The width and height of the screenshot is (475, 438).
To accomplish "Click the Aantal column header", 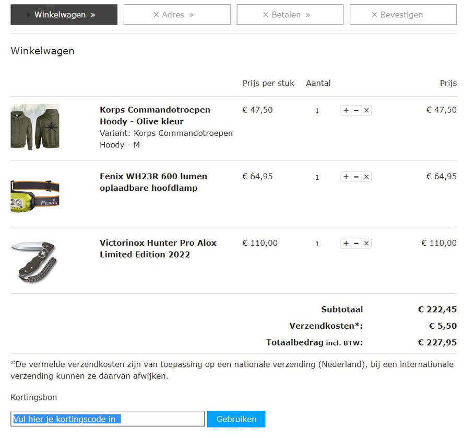I will (318, 83).
